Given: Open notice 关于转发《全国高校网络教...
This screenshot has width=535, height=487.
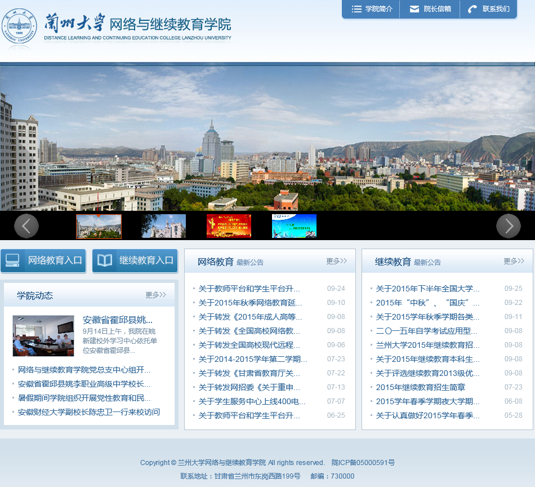Looking at the screenshot, I should click(249, 331).
